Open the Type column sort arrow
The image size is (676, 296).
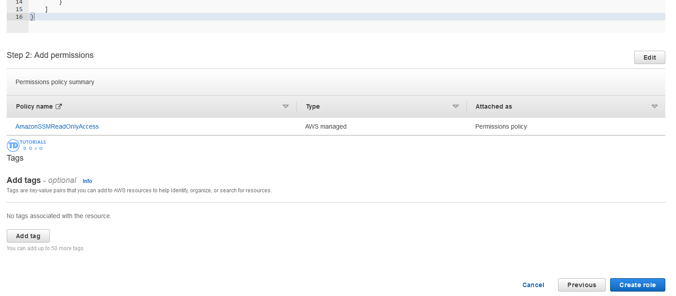tap(455, 107)
